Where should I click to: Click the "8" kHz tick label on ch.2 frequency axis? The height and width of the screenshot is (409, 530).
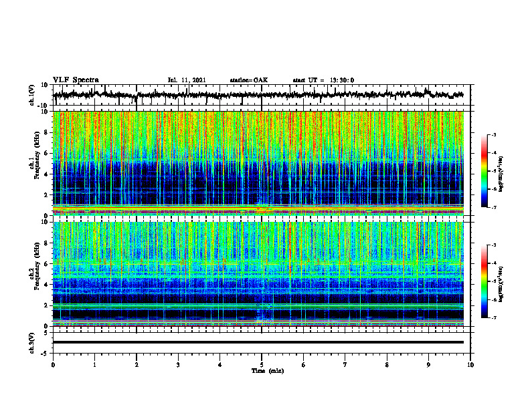tap(47, 243)
